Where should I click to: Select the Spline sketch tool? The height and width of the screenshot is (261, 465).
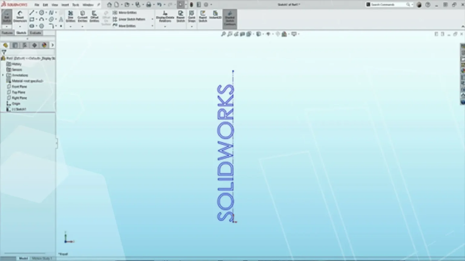click(x=51, y=13)
